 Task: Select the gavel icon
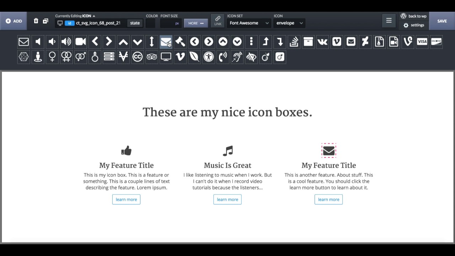tap(180, 42)
